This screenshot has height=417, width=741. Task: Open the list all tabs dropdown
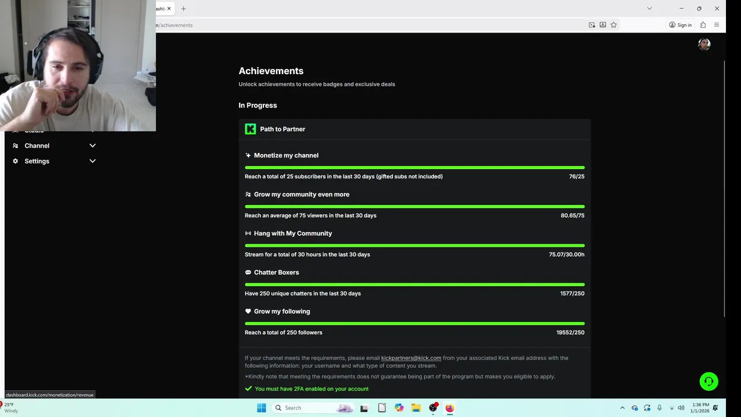(x=649, y=9)
